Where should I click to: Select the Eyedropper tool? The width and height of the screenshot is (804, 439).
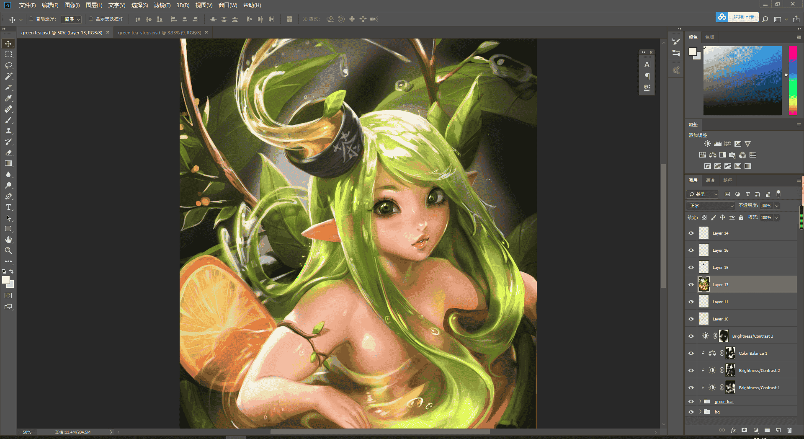8,98
